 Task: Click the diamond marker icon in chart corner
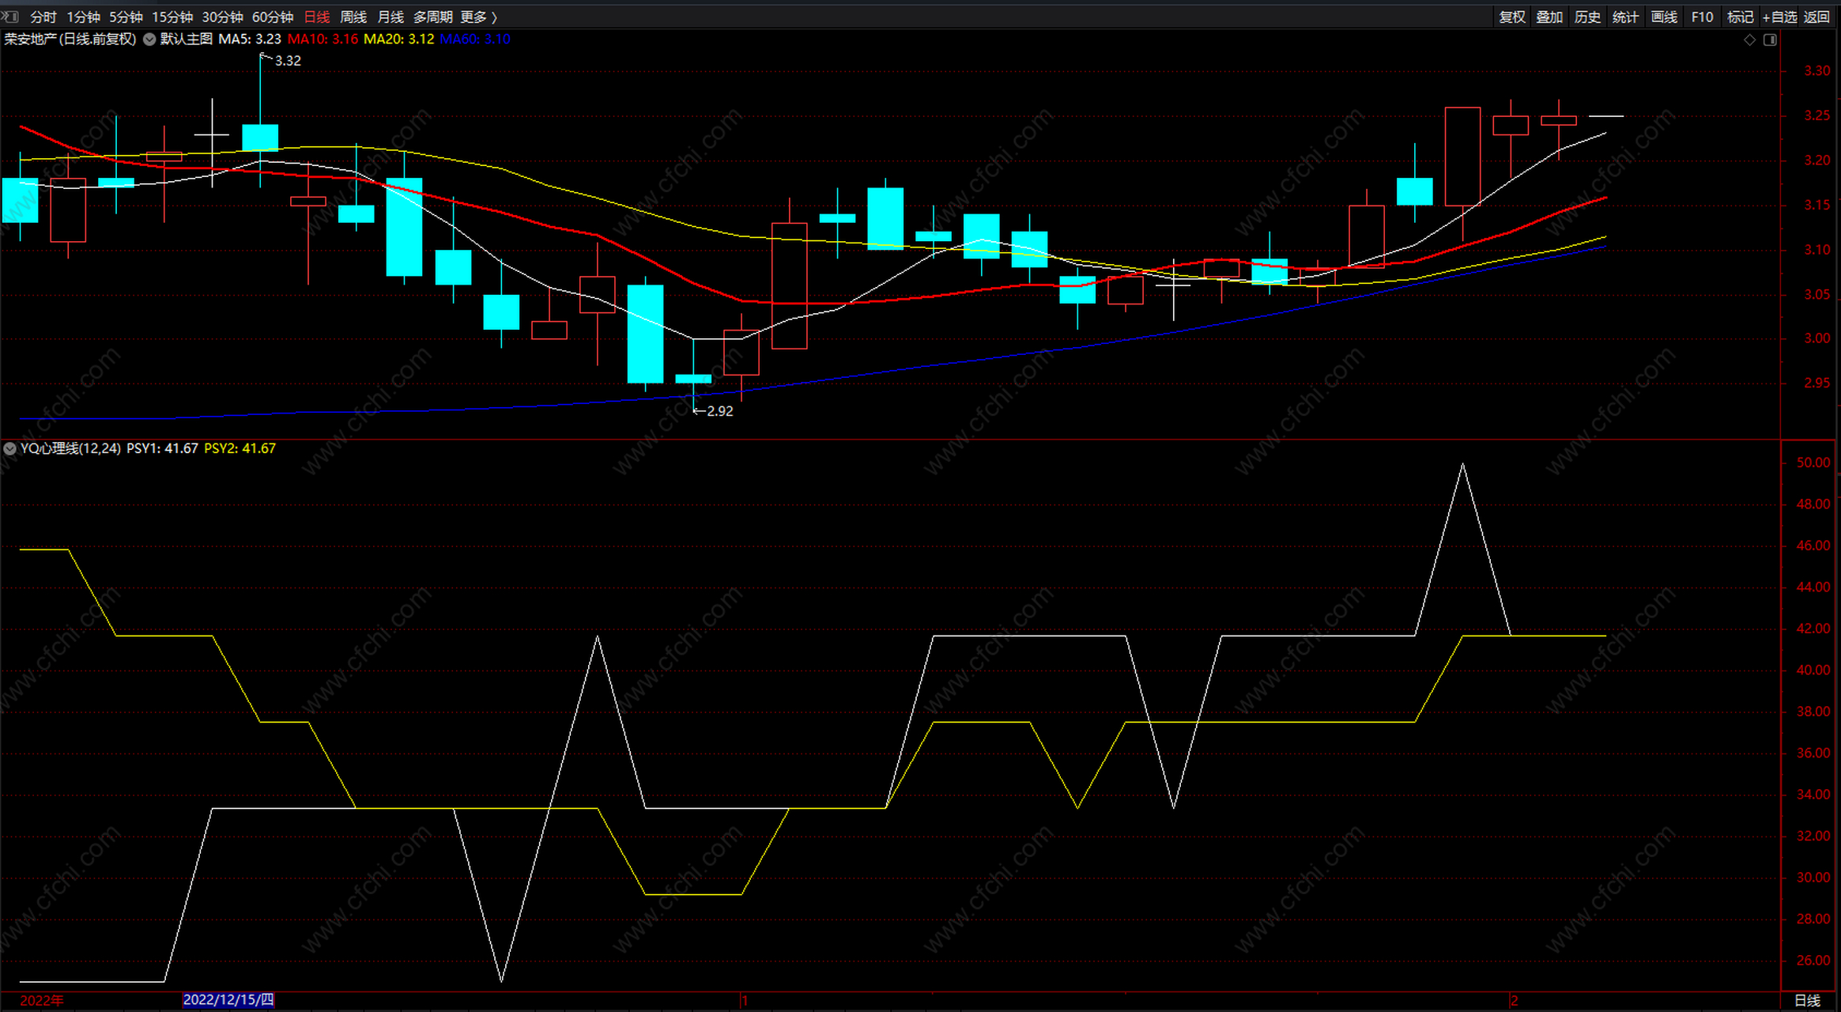point(1749,40)
